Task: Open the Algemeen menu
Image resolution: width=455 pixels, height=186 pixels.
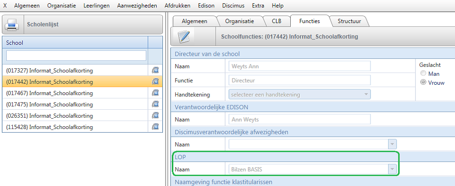Action: pyautogui.click(x=27, y=6)
